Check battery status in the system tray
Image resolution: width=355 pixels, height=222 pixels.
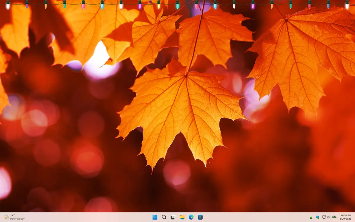pyautogui.click(x=334, y=217)
